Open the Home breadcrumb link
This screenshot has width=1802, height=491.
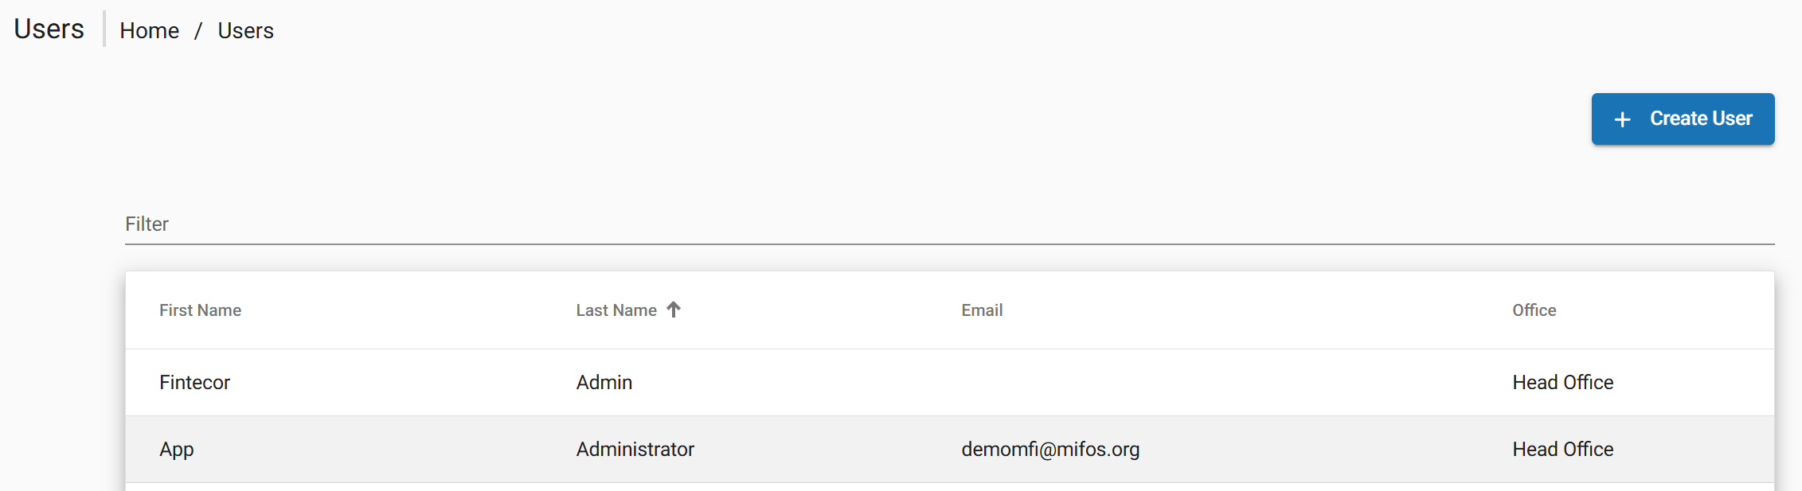click(x=150, y=30)
